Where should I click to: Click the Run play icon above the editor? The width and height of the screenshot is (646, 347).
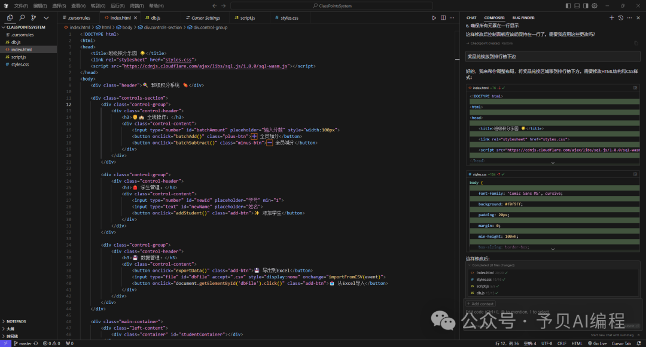click(434, 18)
